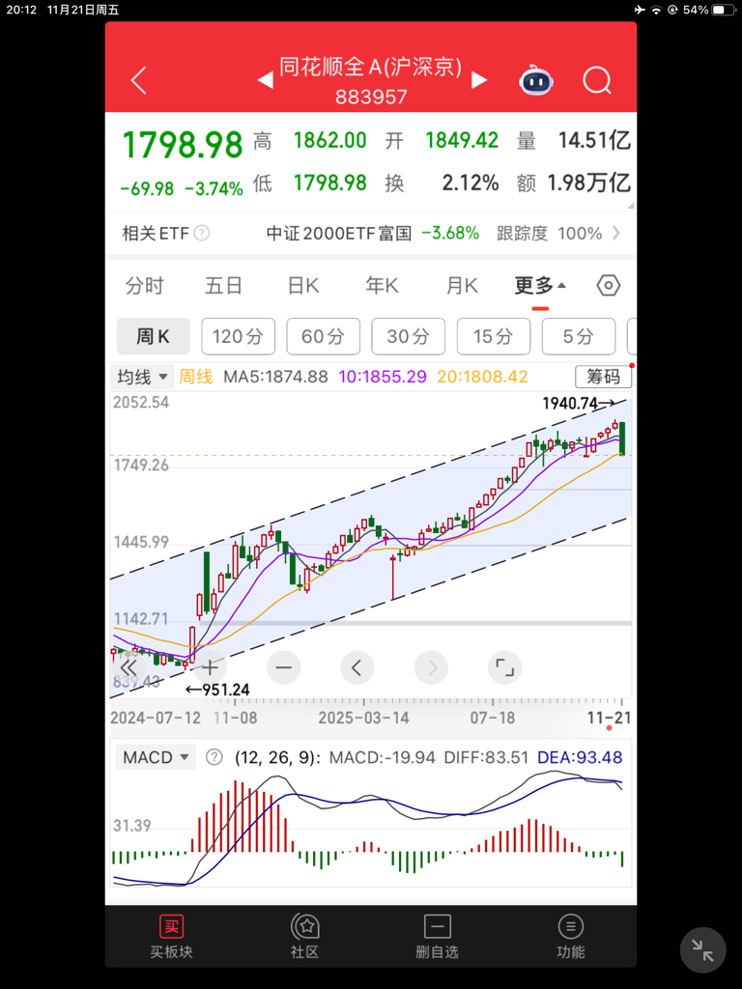Viewport: 742px width, 989px height.
Task: Open related ETF list chevron
Action: pyautogui.click(x=616, y=234)
